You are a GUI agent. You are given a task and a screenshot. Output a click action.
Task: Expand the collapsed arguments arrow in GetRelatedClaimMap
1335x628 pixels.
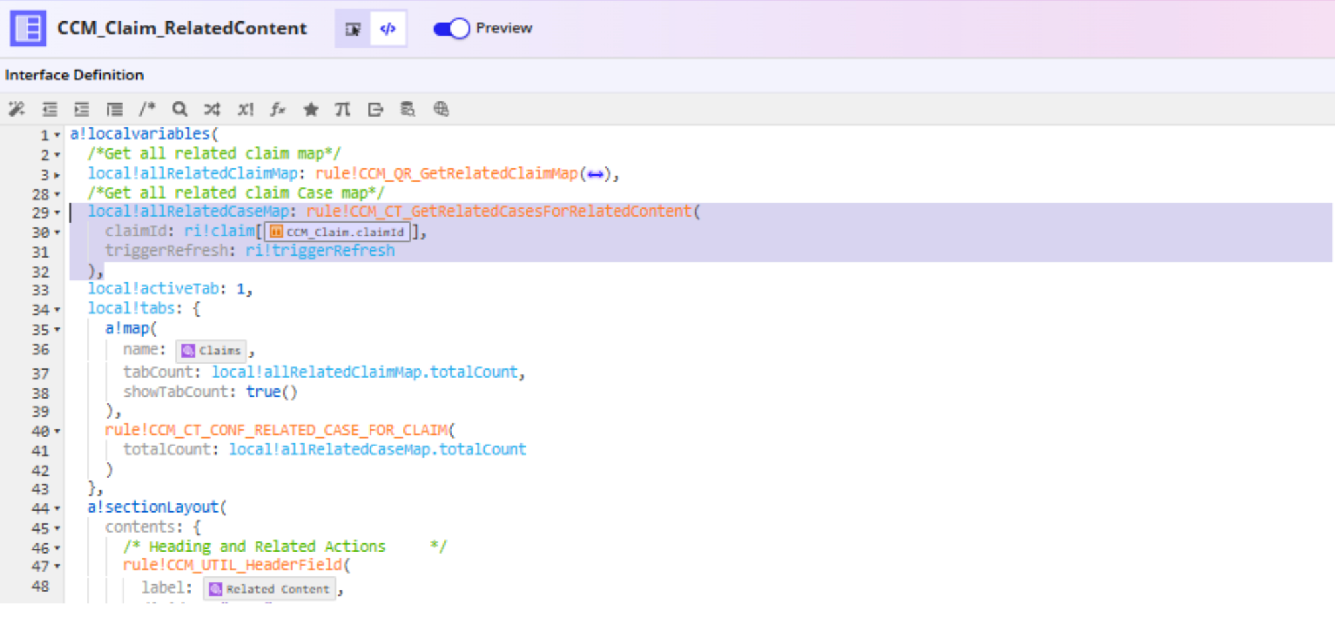595,174
